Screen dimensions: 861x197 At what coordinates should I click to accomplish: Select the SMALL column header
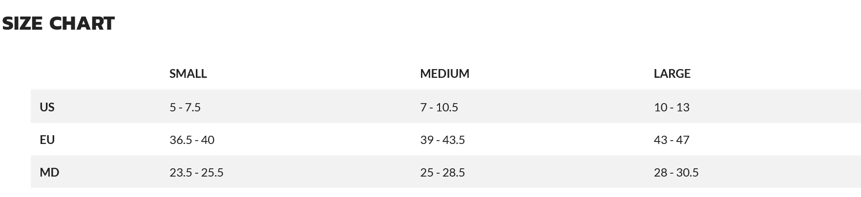point(188,73)
